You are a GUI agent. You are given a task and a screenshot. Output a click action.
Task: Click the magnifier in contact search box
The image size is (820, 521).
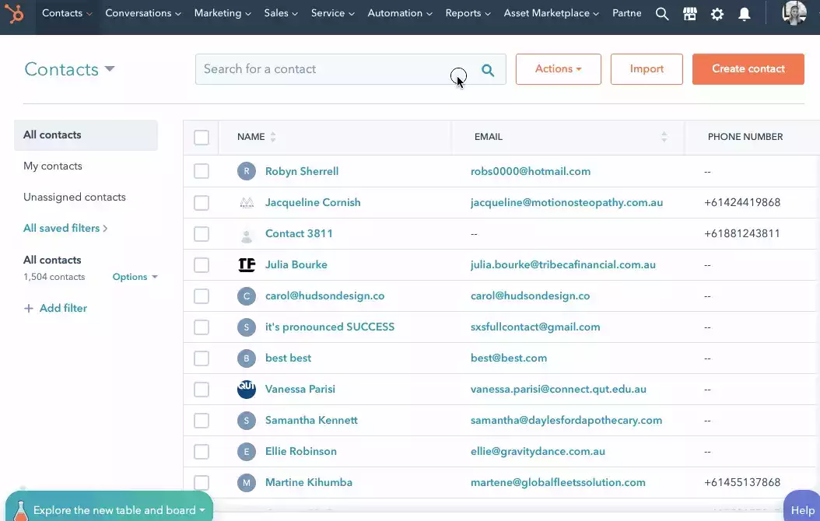(x=488, y=70)
